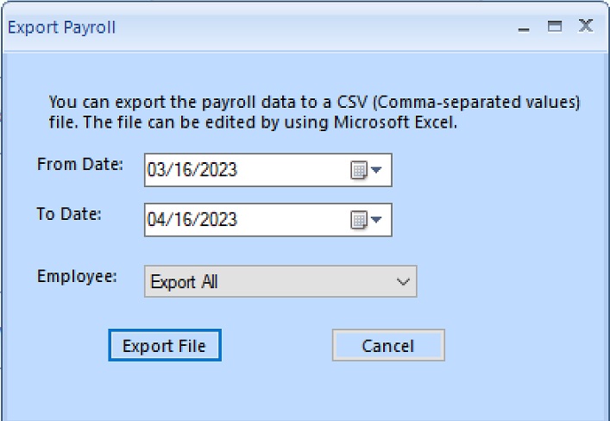The image size is (610, 421).
Task: Minimize the Export Payroll window
Action: click(x=524, y=28)
